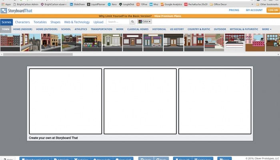The height and width of the screenshot is (160, 280).
Task: Pick the green-framed white storefront scene thumbnail
Action: pos(112,42)
